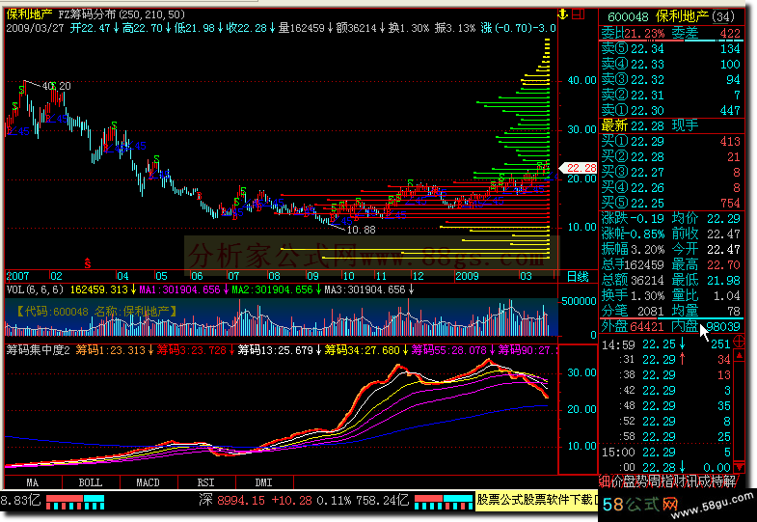Viewport: 757px width, 522px height.
Task: Click the stock name 保利地产 in the right header
Action: [x=682, y=16]
